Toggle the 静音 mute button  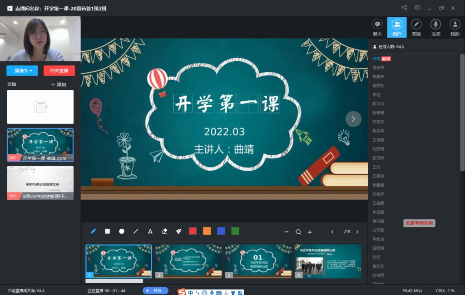pyautogui.click(x=155, y=290)
